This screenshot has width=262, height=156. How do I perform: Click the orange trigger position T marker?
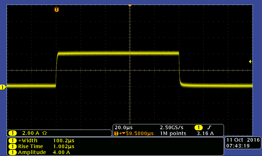pyautogui.click(x=57, y=9)
